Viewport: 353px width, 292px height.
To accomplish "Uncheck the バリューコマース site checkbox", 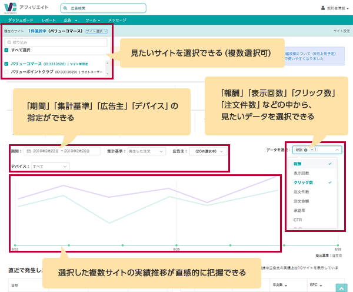I will pos(6,63).
